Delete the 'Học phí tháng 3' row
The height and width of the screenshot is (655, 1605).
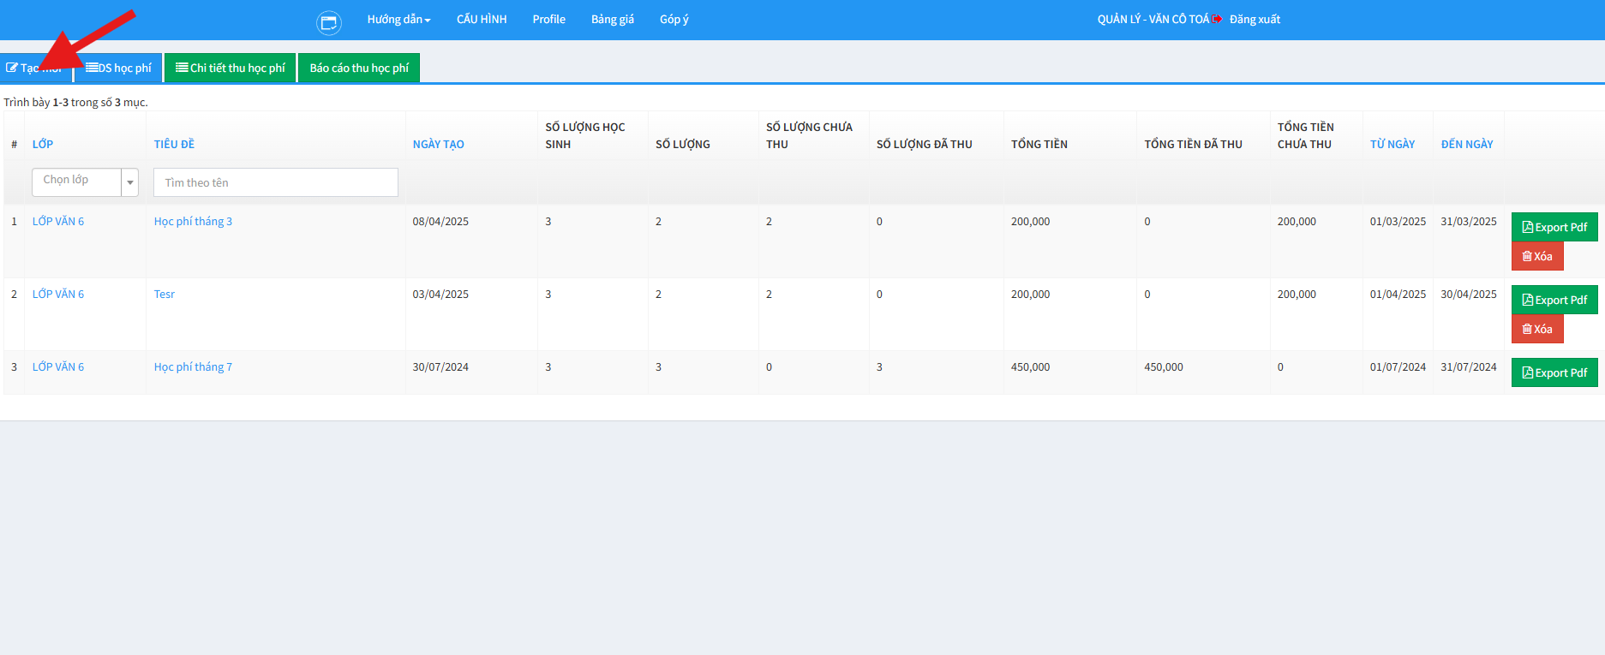[1536, 256]
